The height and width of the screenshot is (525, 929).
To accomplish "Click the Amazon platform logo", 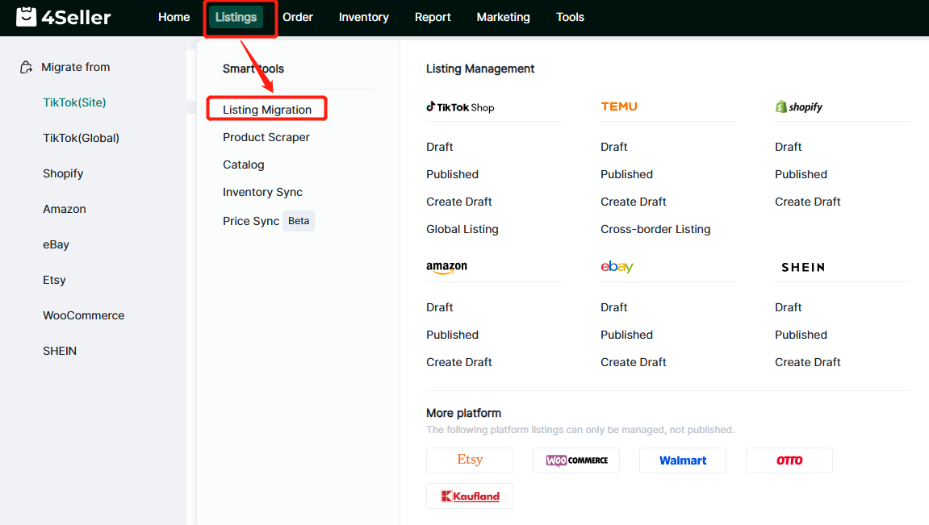I will pyautogui.click(x=446, y=267).
